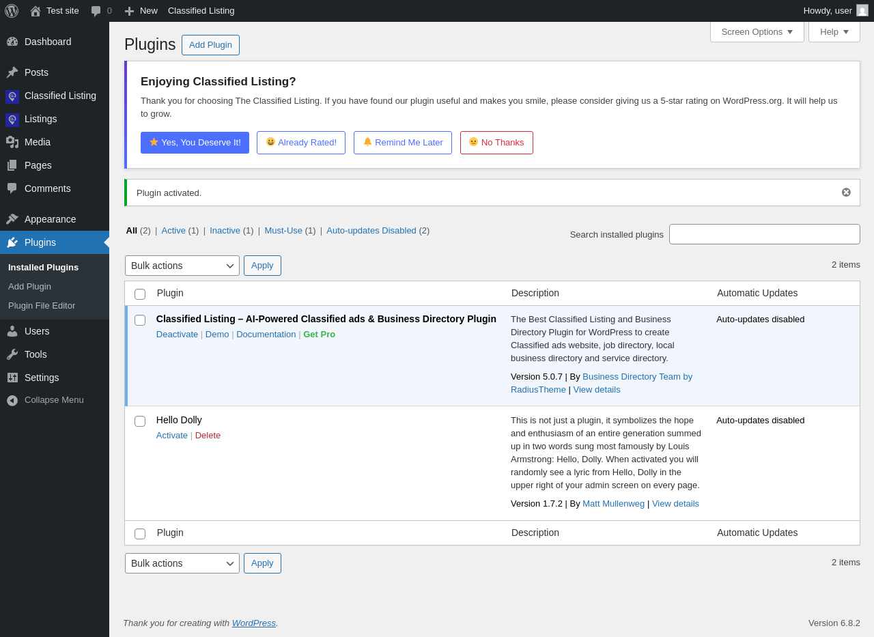Click the smiley icon on Already Rated
Viewport: 874px width, 637px height.
tap(270, 142)
